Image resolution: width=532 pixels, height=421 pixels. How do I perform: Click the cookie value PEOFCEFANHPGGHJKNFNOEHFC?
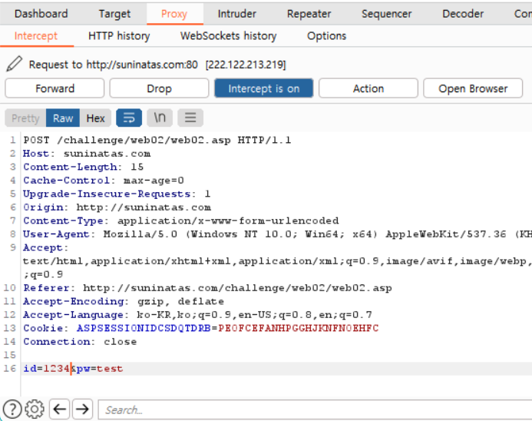pyautogui.click(x=298, y=328)
